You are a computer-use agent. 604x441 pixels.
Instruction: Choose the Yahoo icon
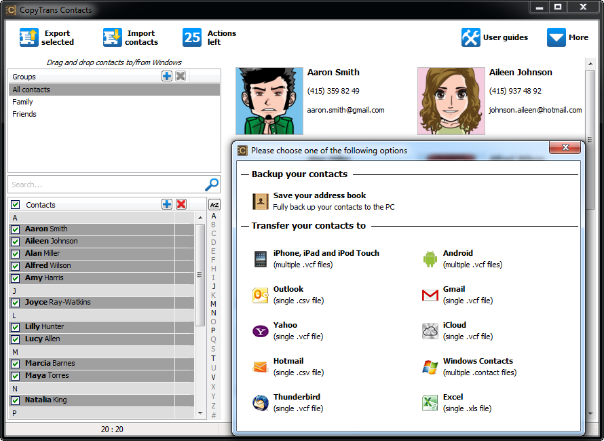[x=261, y=331]
